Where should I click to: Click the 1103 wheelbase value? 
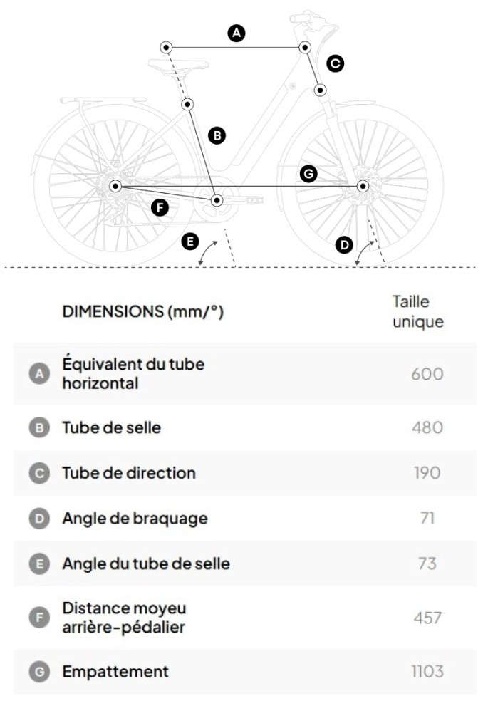(427, 671)
